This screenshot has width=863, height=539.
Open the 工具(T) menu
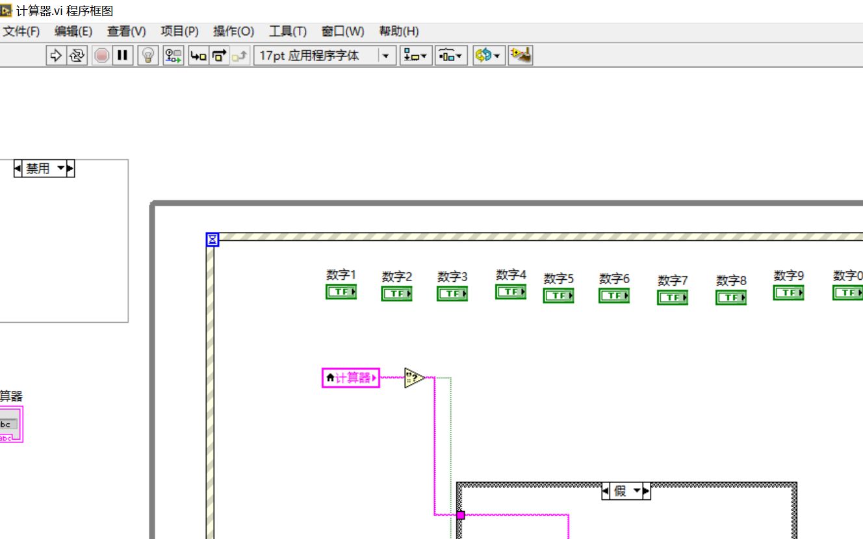point(287,31)
